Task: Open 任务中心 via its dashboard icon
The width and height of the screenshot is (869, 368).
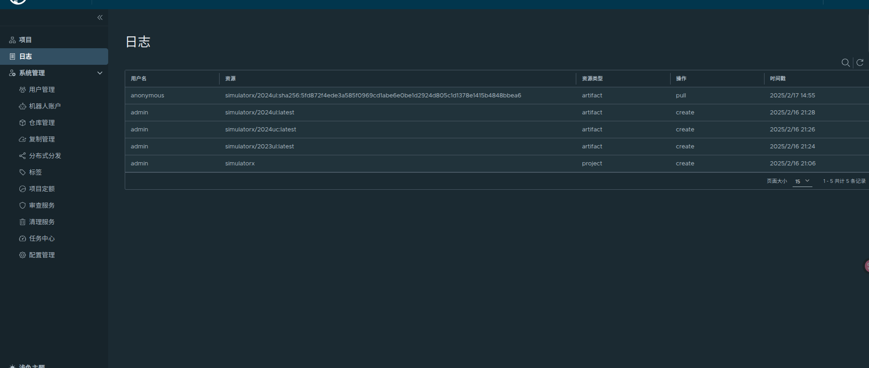Action: 23,238
